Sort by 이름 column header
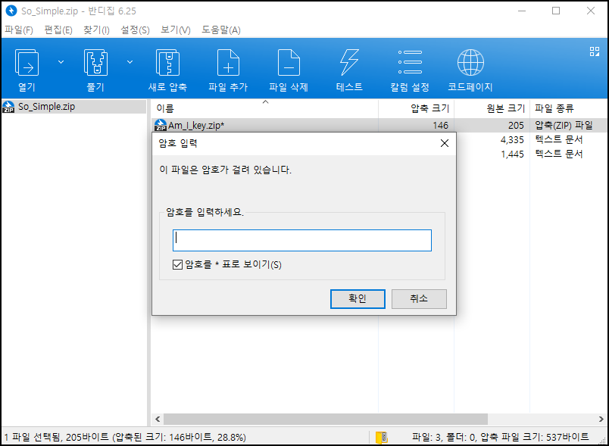Image resolution: width=609 pixels, height=446 pixels. (264, 108)
